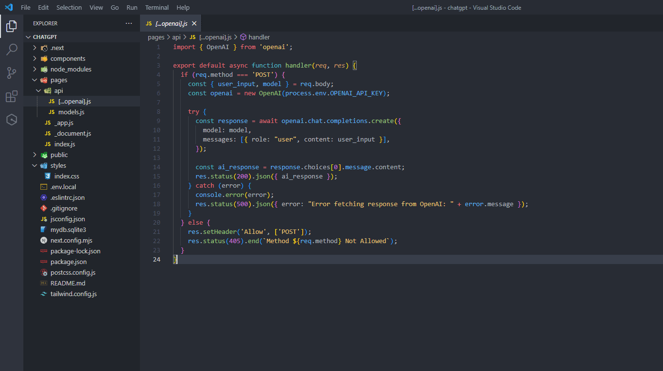
Task: Click the tailwind.config.js file icon
Action: (44, 294)
